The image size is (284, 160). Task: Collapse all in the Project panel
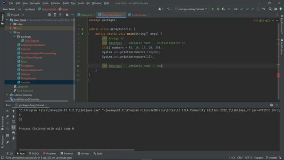tap(60, 15)
